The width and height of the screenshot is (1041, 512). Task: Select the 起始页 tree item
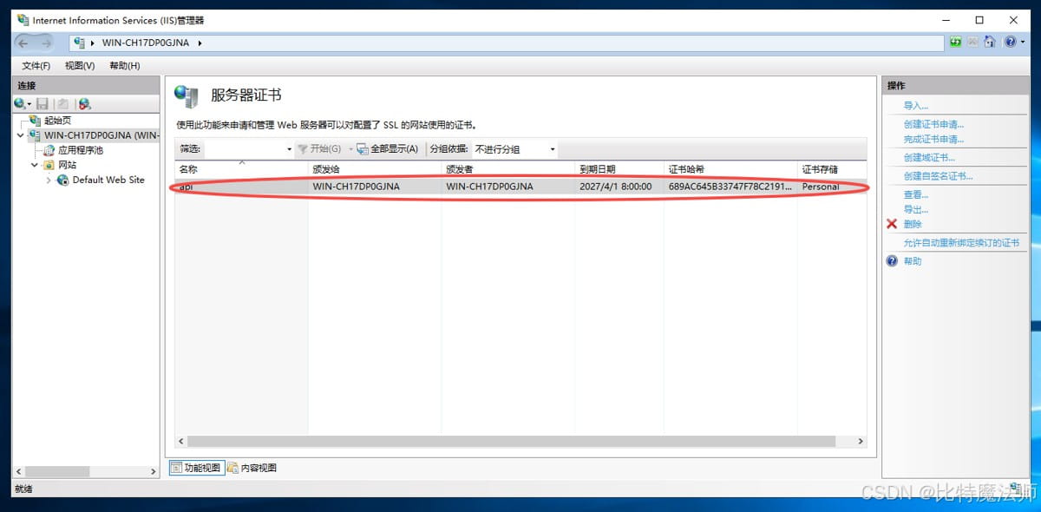point(57,121)
